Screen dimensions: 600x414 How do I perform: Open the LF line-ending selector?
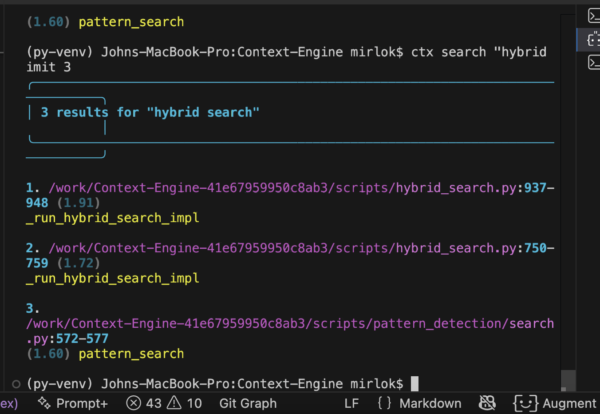[x=351, y=403]
